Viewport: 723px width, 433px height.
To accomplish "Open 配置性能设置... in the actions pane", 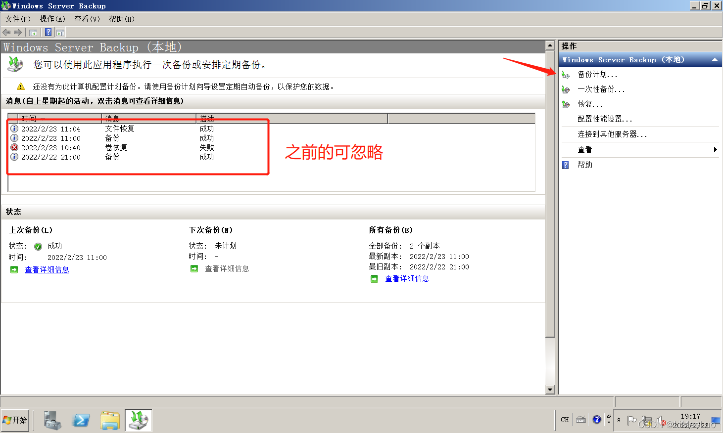I will [x=605, y=119].
